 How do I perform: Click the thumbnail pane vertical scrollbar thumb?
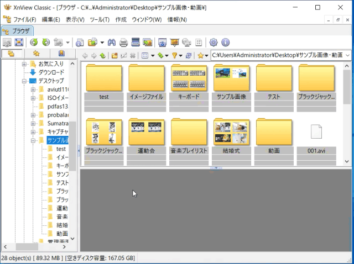click(347, 87)
